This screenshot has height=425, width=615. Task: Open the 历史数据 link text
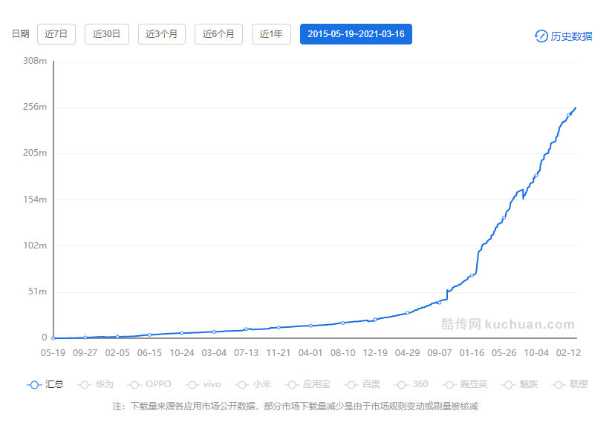571,36
